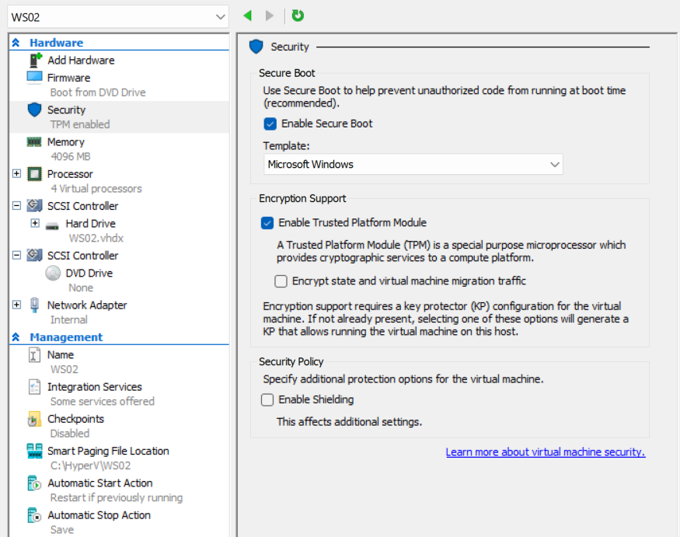Expand the Processor tree node
This screenshot has height=537, width=680.
point(16,173)
